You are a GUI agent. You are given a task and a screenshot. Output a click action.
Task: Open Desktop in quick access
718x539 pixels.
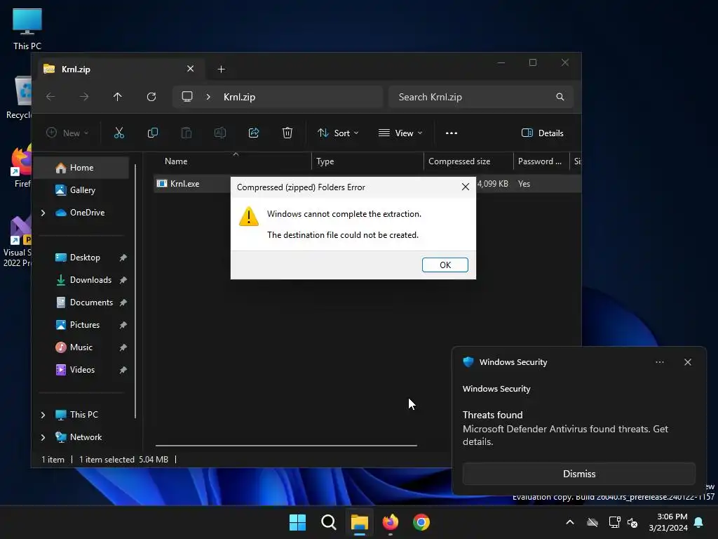coord(85,258)
